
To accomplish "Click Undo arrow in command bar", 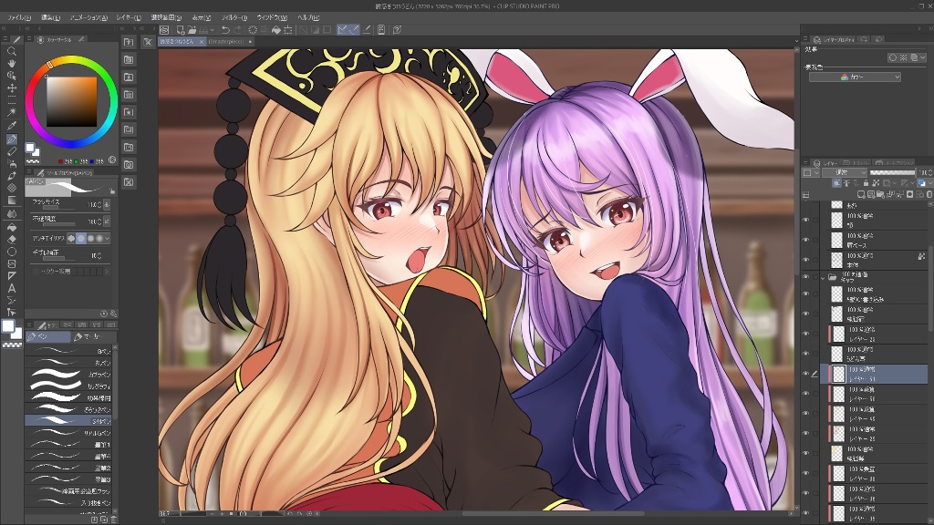I will (x=226, y=30).
